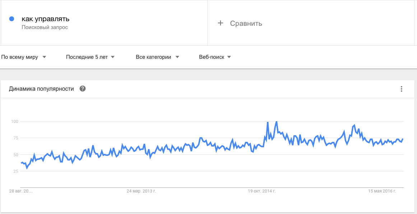Open the three-dot chart options menu

(x=401, y=89)
